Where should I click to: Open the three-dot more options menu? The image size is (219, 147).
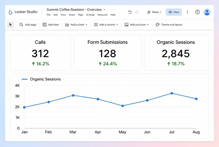[x=188, y=12]
